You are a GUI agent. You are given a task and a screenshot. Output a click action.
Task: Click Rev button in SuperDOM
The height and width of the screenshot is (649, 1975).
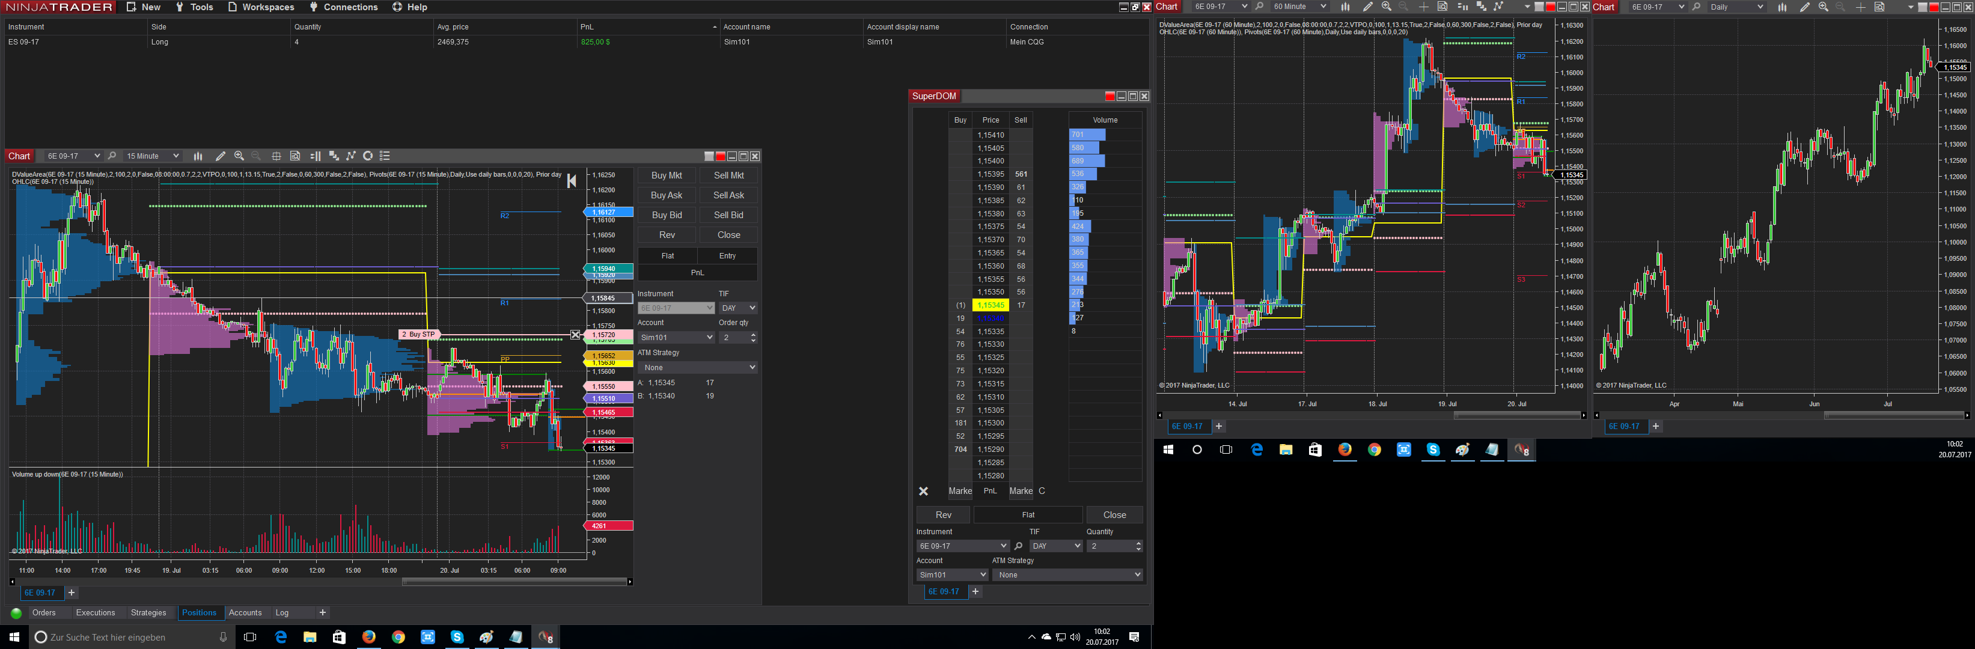[943, 515]
